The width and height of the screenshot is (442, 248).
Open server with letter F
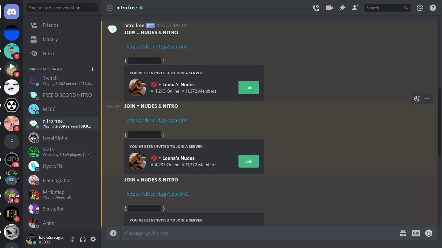tap(12, 141)
